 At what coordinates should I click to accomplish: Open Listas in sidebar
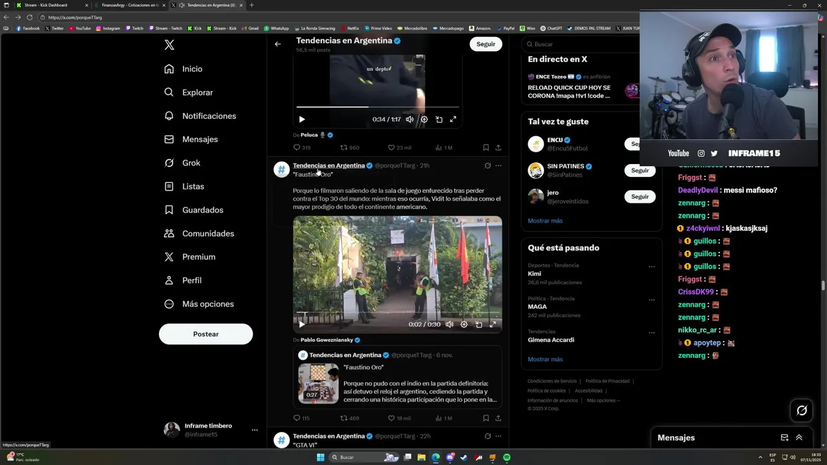click(184, 187)
